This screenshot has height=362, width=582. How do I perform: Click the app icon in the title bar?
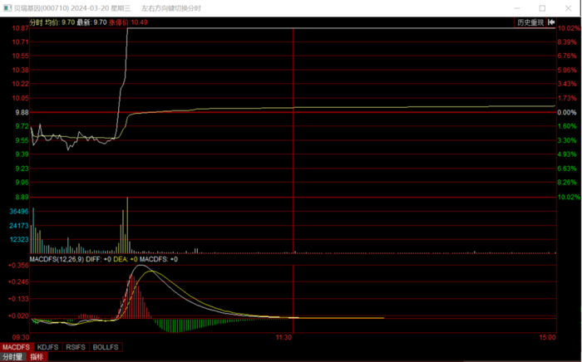pyautogui.click(x=7, y=7)
